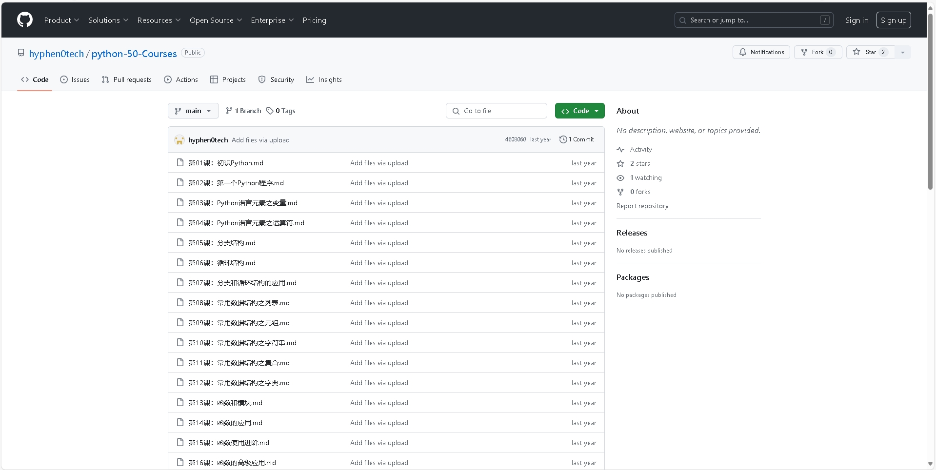The width and height of the screenshot is (936, 470).
Task: Click the Sign up button
Action: click(x=894, y=20)
